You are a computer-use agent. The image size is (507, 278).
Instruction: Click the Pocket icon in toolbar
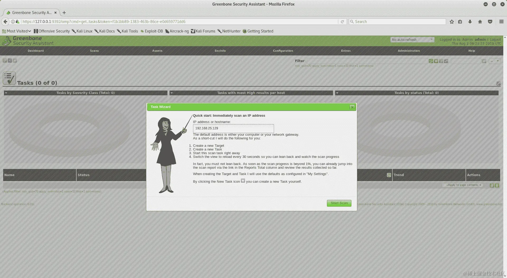[x=490, y=22]
